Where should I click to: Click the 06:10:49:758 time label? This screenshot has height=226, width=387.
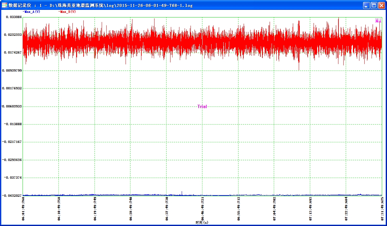[59, 209]
